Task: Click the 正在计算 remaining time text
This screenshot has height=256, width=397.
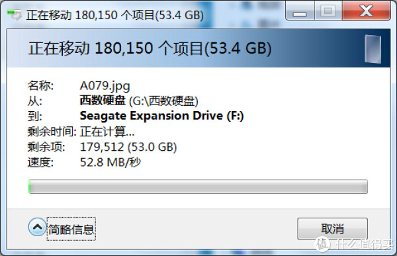Action: tap(107, 132)
